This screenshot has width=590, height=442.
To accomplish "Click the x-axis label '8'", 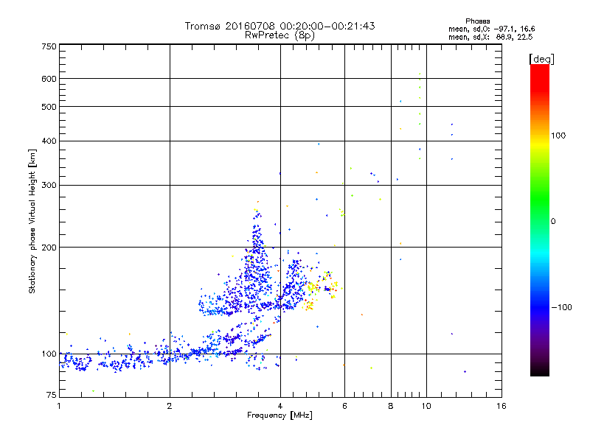I will coord(391,406).
